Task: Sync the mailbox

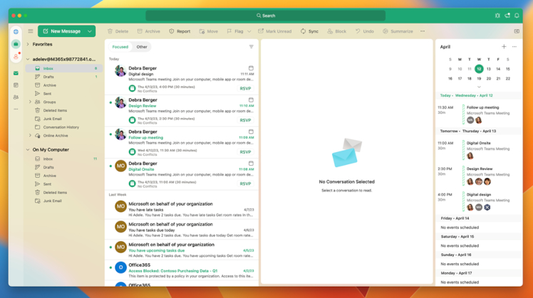Action: [309, 31]
